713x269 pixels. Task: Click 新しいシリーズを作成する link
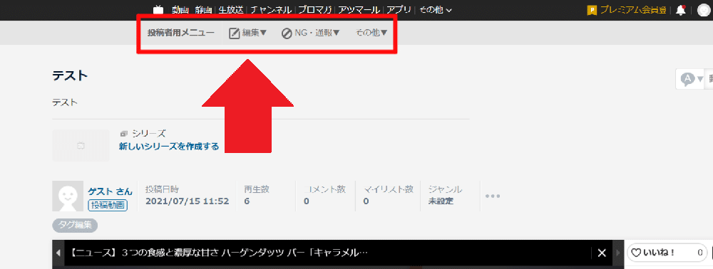pos(169,147)
